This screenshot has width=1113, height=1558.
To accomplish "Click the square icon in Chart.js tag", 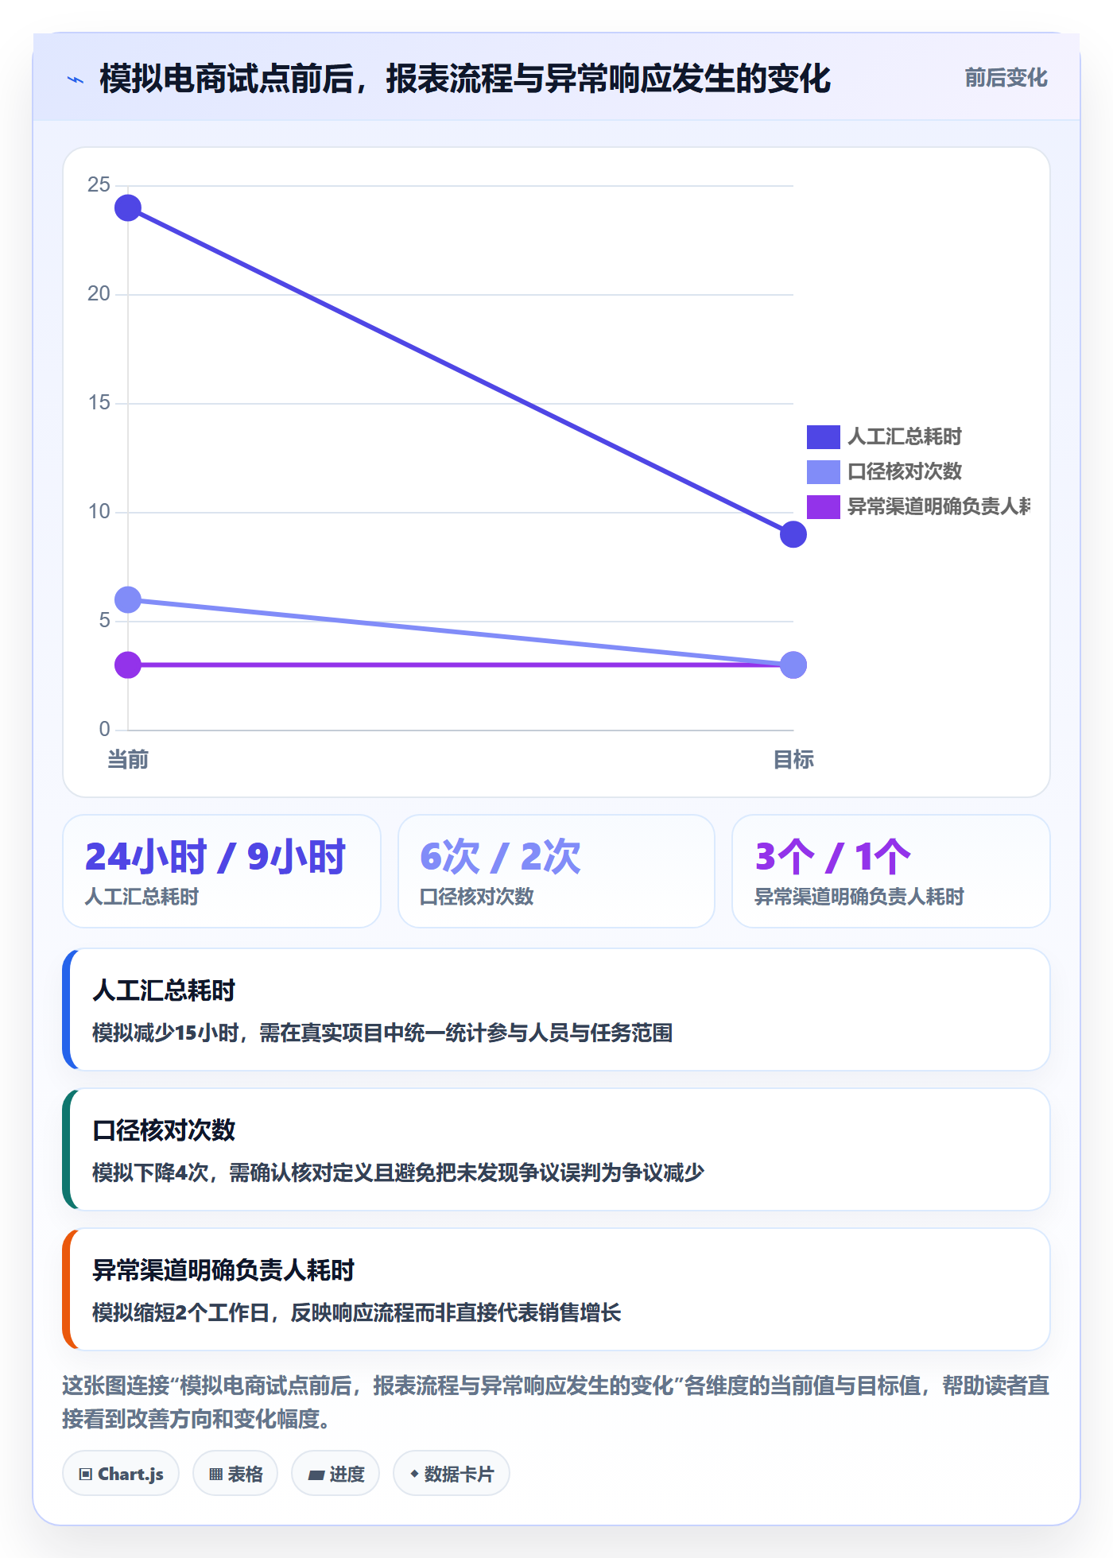I will tap(86, 1475).
